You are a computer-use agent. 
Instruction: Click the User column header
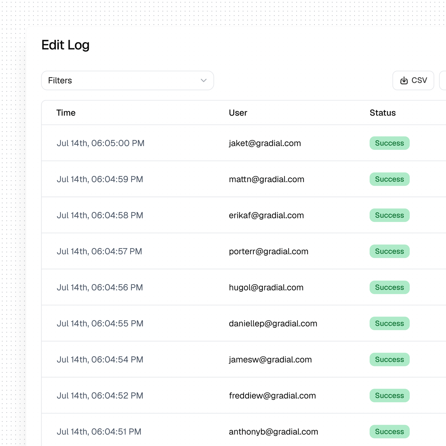pos(238,113)
